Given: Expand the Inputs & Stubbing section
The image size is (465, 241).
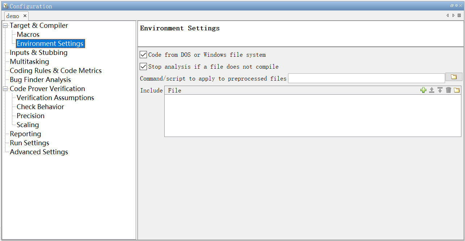Looking at the screenshot, I should click(38, 52).
